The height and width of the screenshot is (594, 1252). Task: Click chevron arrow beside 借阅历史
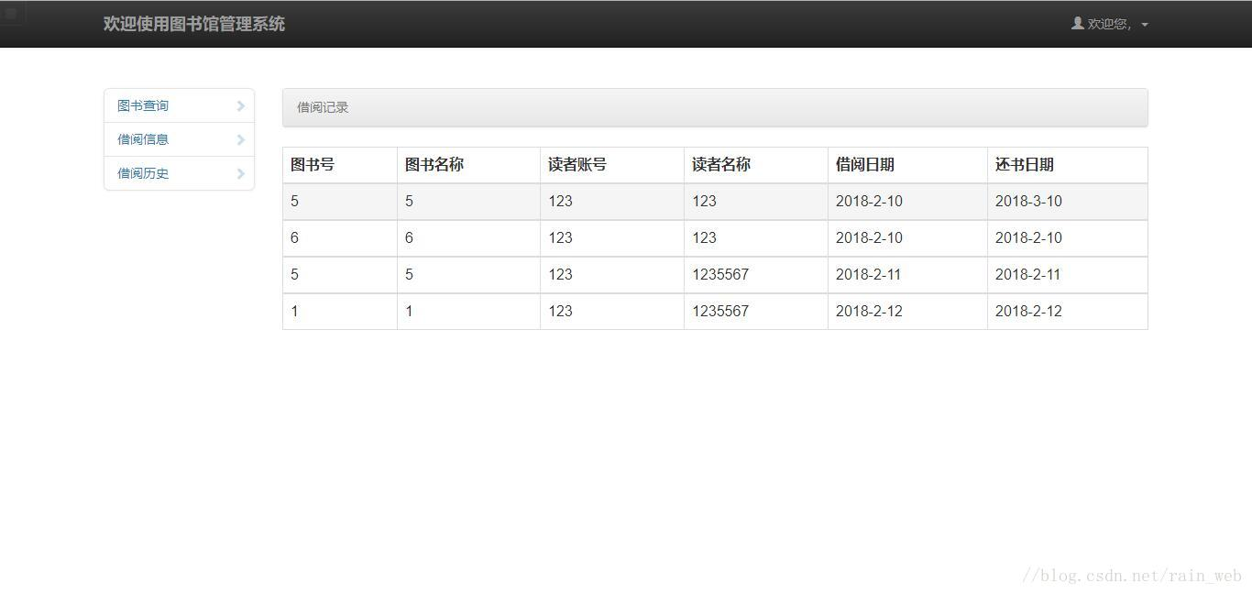coord(241,173)
